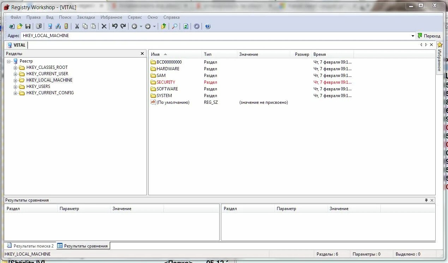Click the blue Help question mark icon

pos(208,26)
